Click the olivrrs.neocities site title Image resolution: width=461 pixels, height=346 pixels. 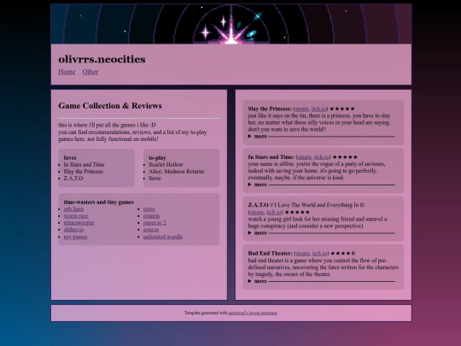(x=102, y=59)
